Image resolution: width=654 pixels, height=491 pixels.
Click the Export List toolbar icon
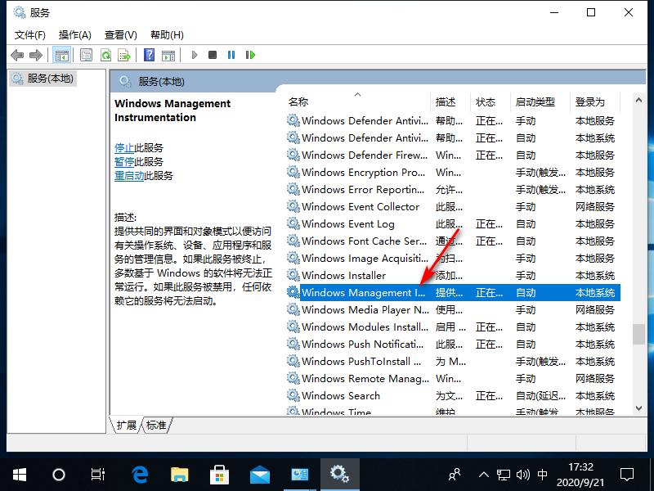click(x=124, y=54)
